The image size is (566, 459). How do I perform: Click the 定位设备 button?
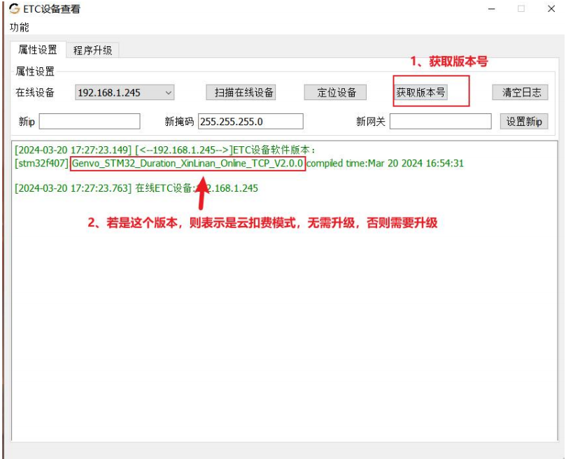[335, 92]
